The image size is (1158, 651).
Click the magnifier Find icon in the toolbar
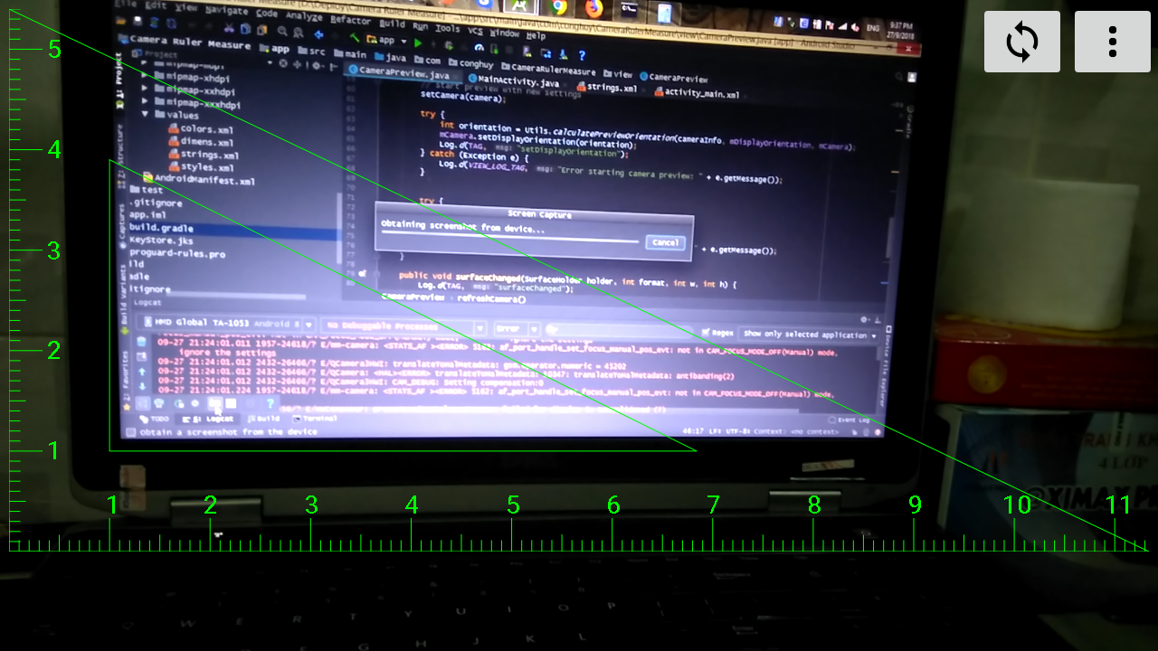point(281,31)
